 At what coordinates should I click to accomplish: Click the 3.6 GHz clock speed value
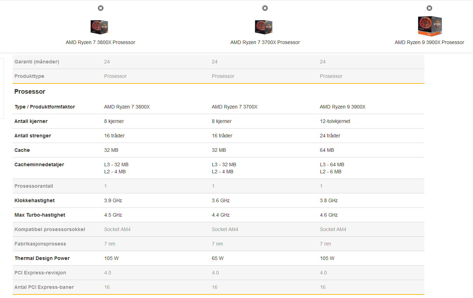coord(221,200)
